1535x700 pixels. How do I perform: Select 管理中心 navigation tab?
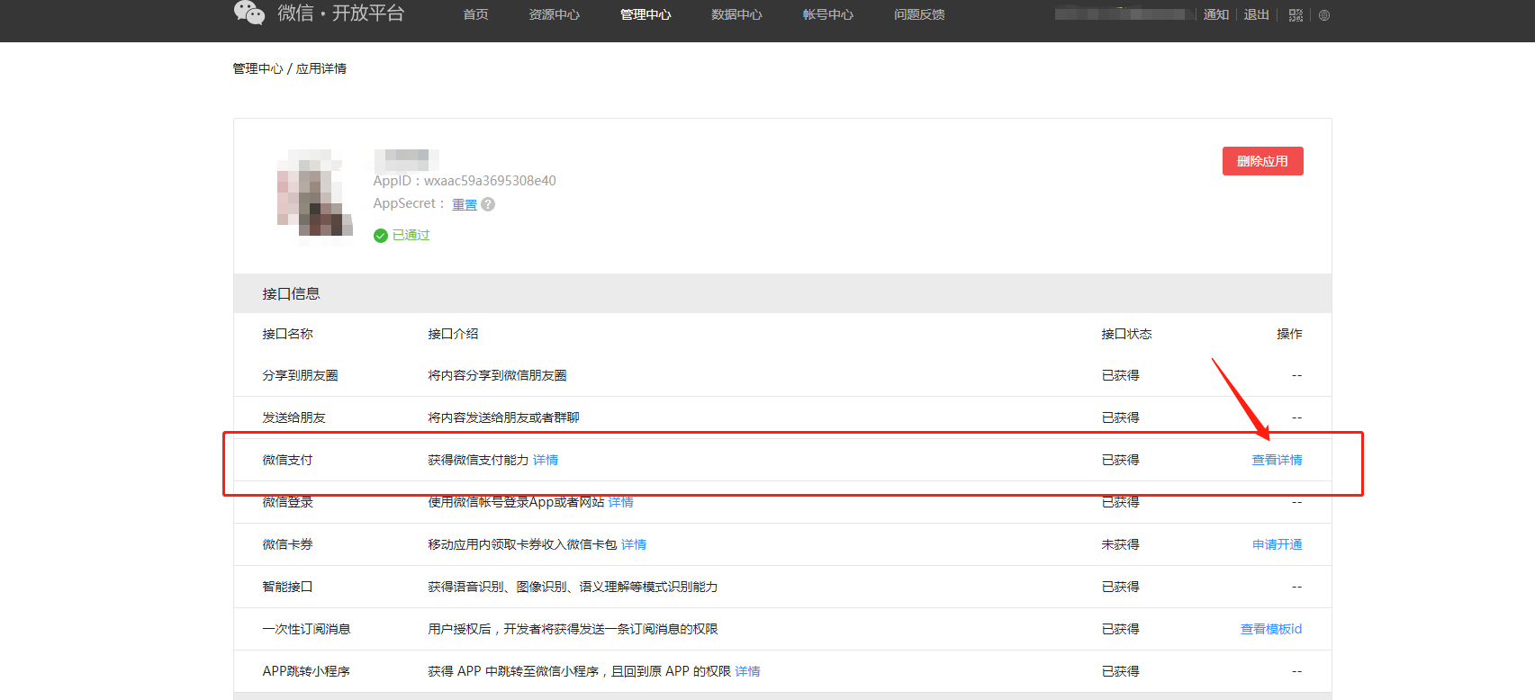coord(646,14)
